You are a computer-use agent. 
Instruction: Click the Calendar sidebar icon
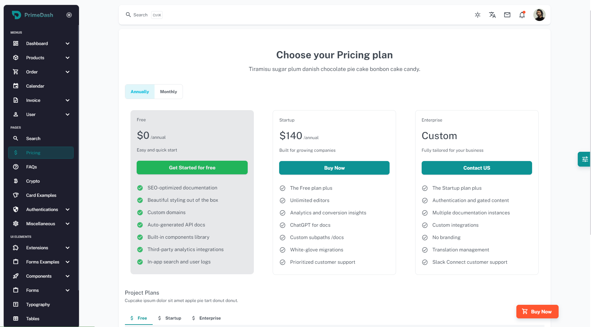[x=16, y=86]
